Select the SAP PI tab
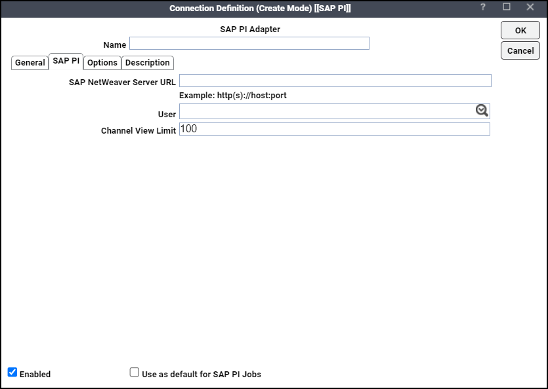The height and width of the screenshot is (389, 548). (66, 62)
